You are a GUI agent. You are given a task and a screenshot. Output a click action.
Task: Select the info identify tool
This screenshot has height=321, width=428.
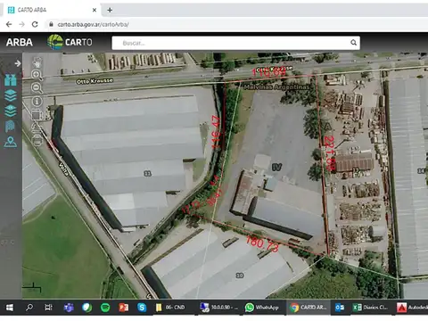(x=37, y=102)
